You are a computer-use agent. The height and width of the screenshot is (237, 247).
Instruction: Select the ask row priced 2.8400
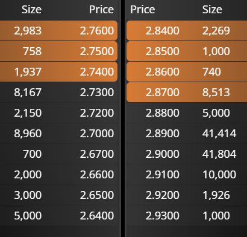pyautogui.click(x=187, y=31)
